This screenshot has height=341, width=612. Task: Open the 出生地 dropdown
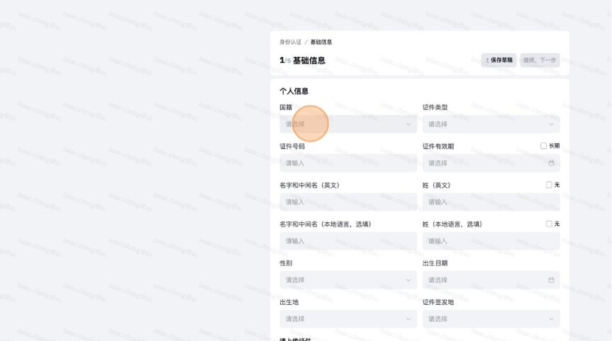[347, 319]
